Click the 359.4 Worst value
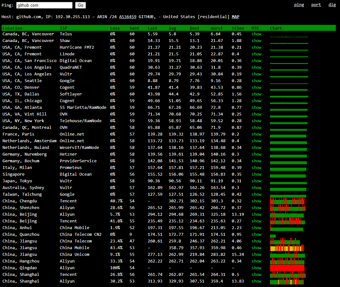This screenshot has height=287, width=340. click(x=216, y=281)
